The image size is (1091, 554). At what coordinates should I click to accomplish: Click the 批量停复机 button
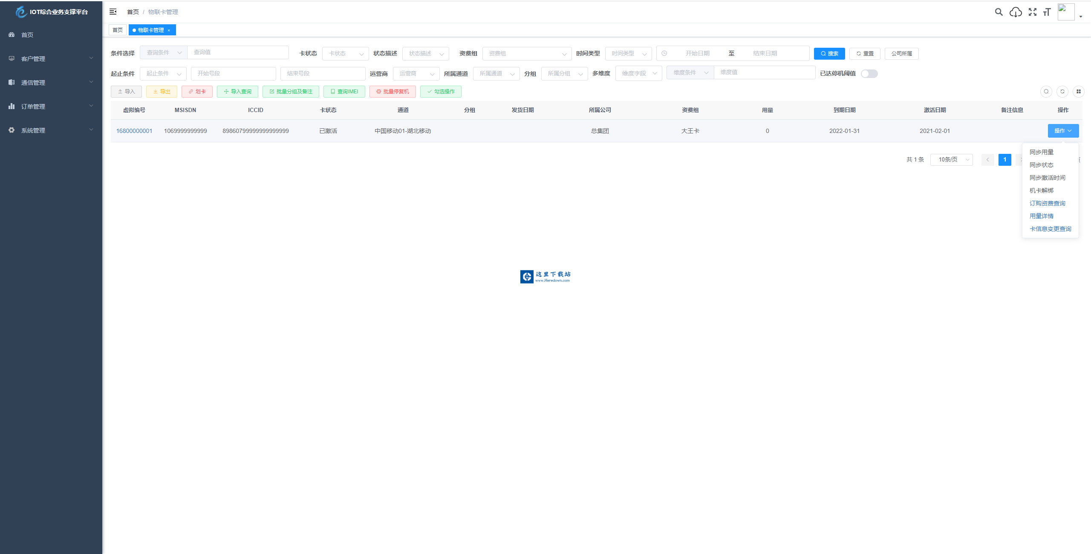coord(393,92)
